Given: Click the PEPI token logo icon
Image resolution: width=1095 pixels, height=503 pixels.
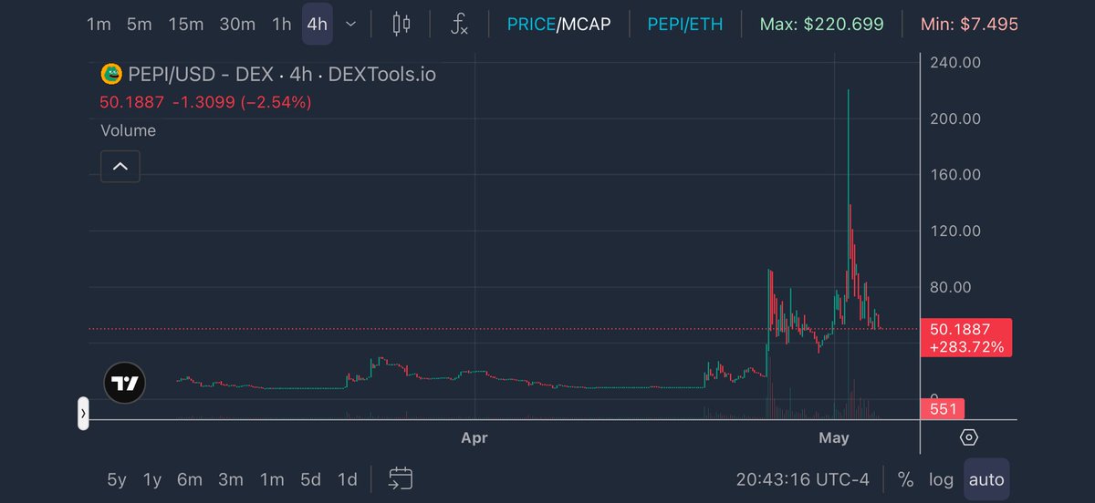Looking at the screenshot, I should point(111,74).
